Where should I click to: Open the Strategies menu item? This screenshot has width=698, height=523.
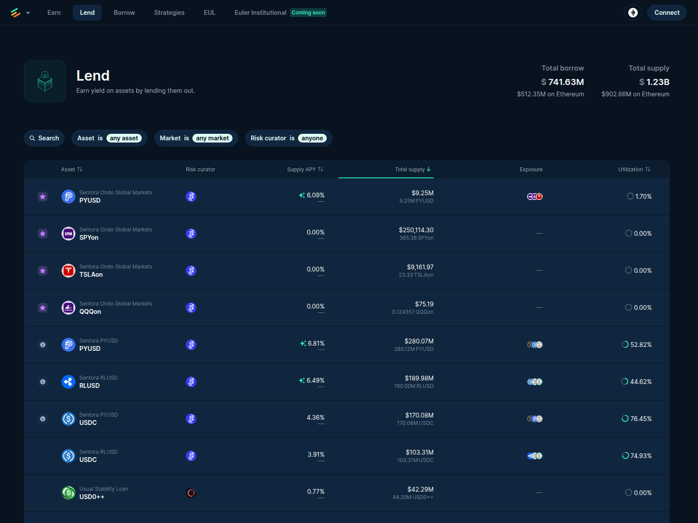pyautogui.click(x=169, y=13)
